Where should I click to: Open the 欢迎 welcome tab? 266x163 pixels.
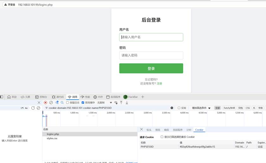pyautogui.click(x=12, y=97)
